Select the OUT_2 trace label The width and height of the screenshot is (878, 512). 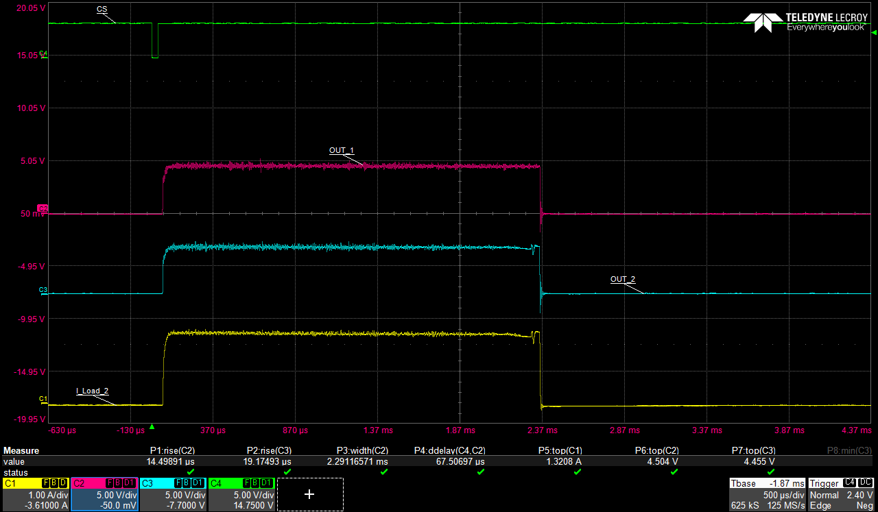click(623, 279)
